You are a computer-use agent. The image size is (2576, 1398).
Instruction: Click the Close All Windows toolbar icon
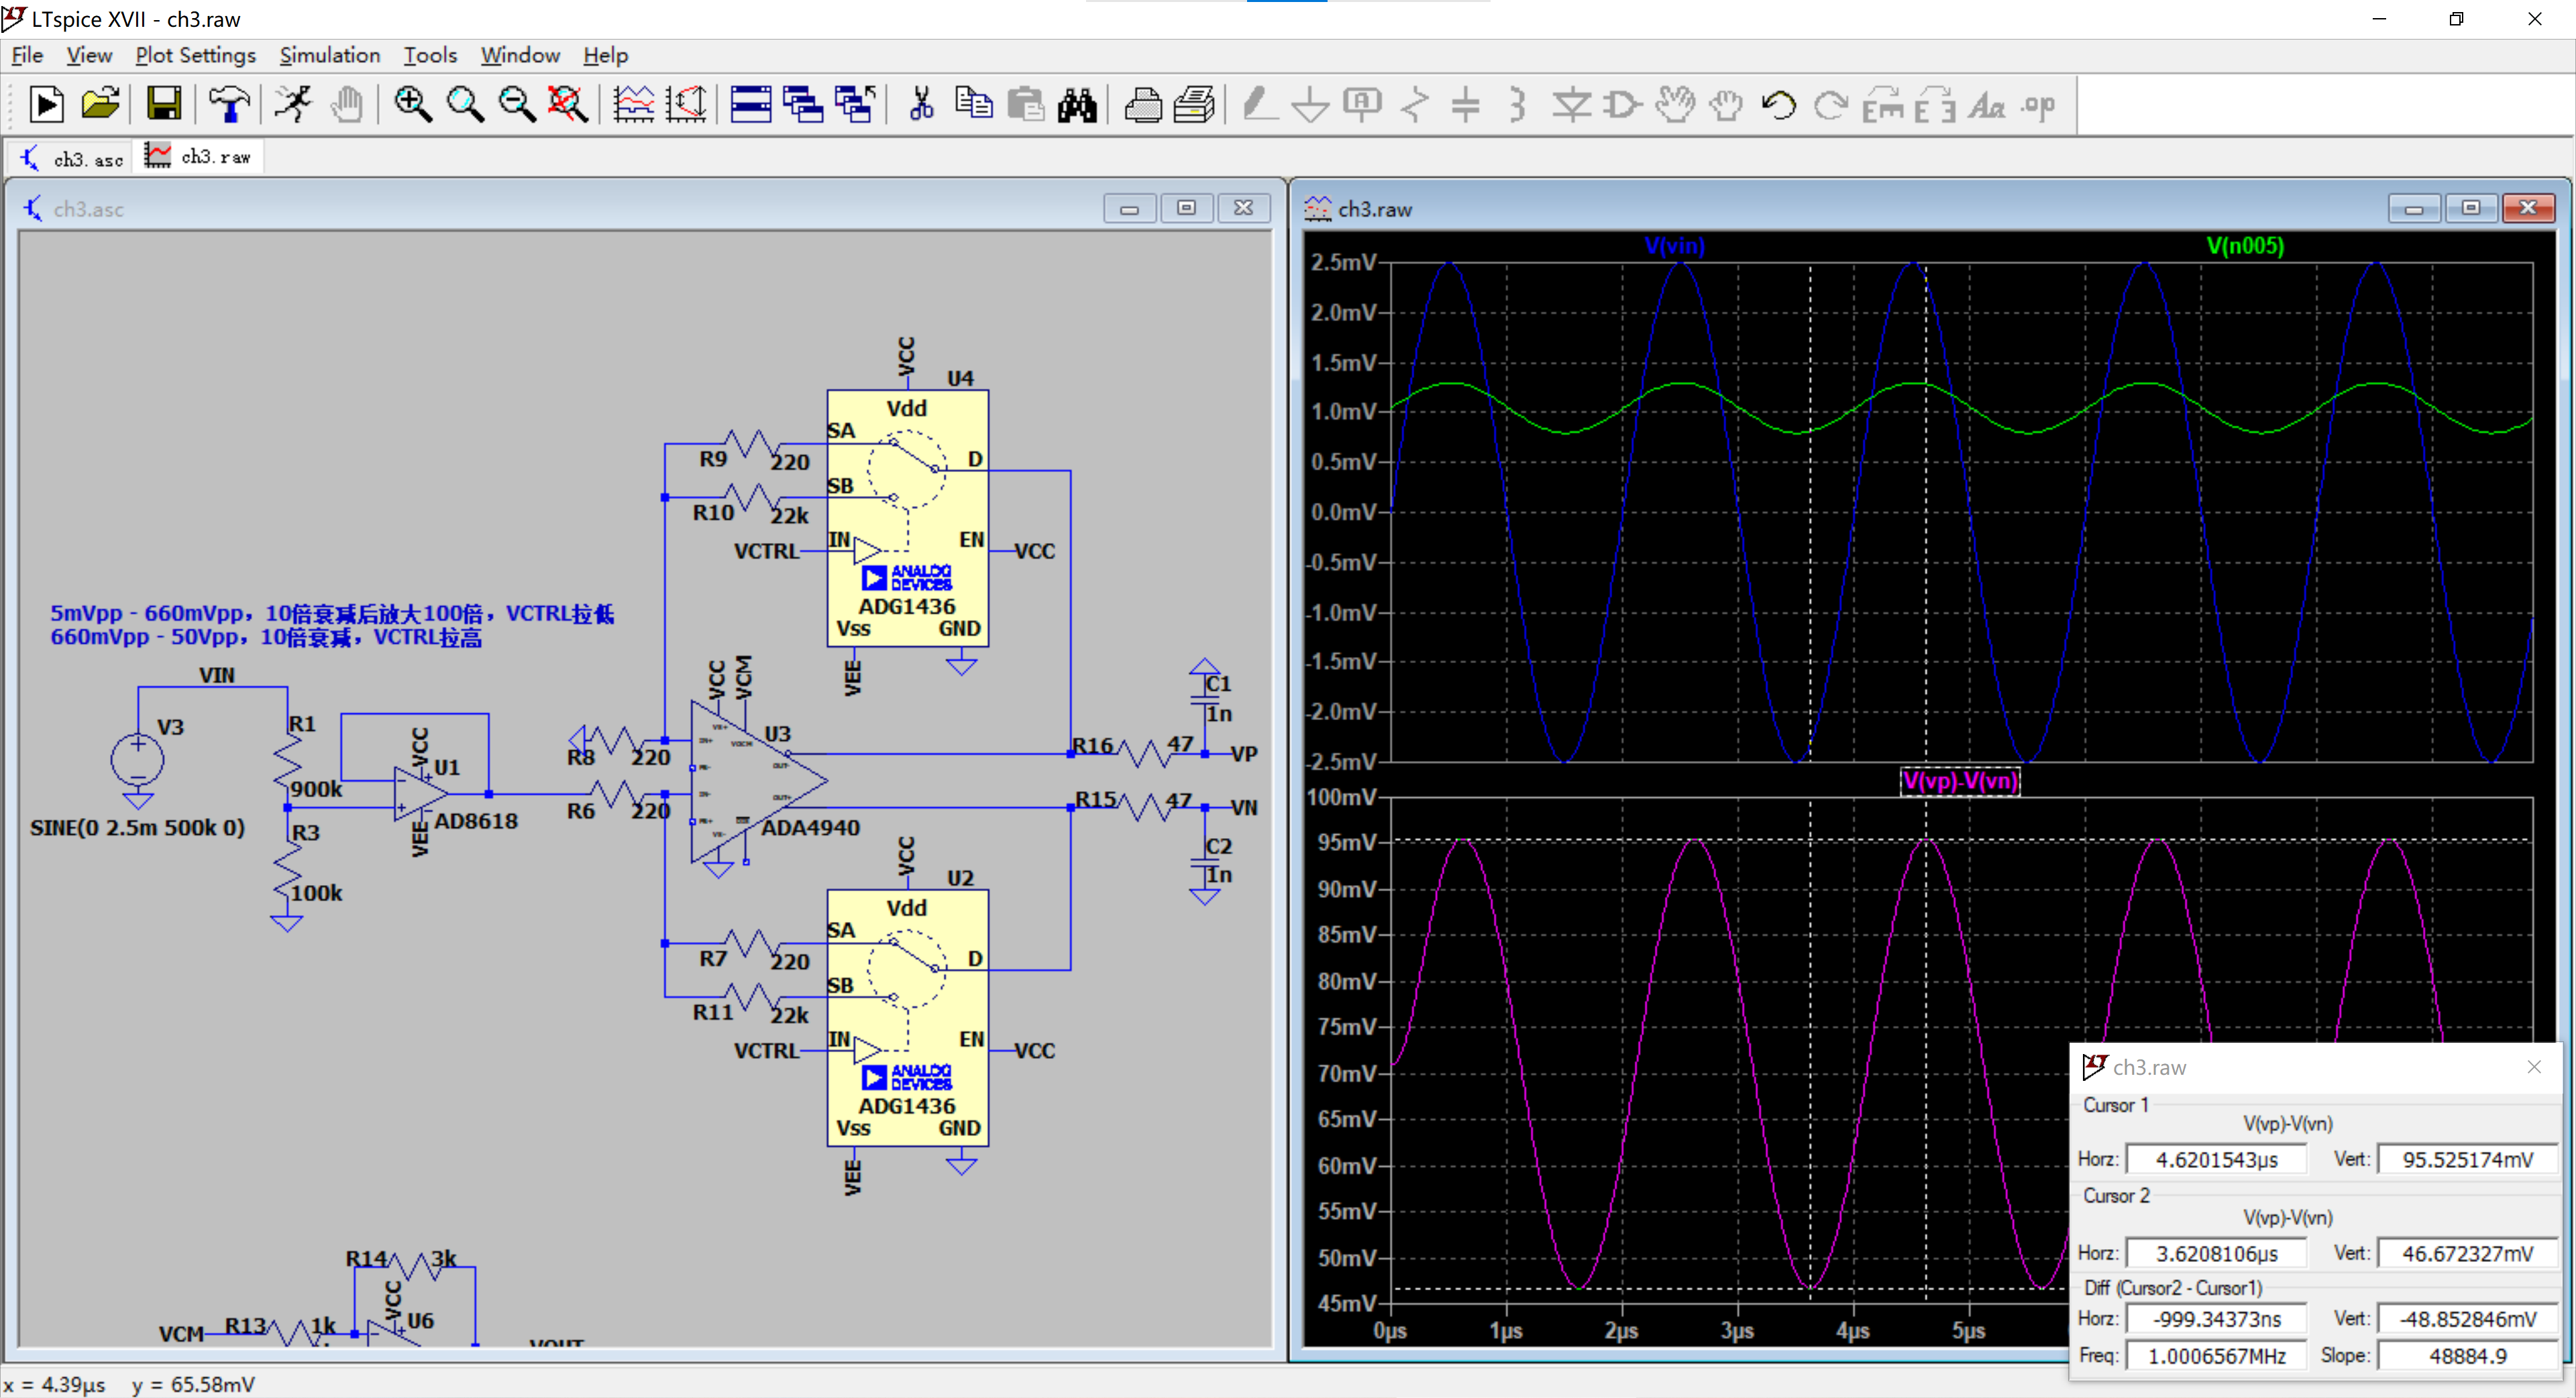pyautogui.click(x=856, y=104)
